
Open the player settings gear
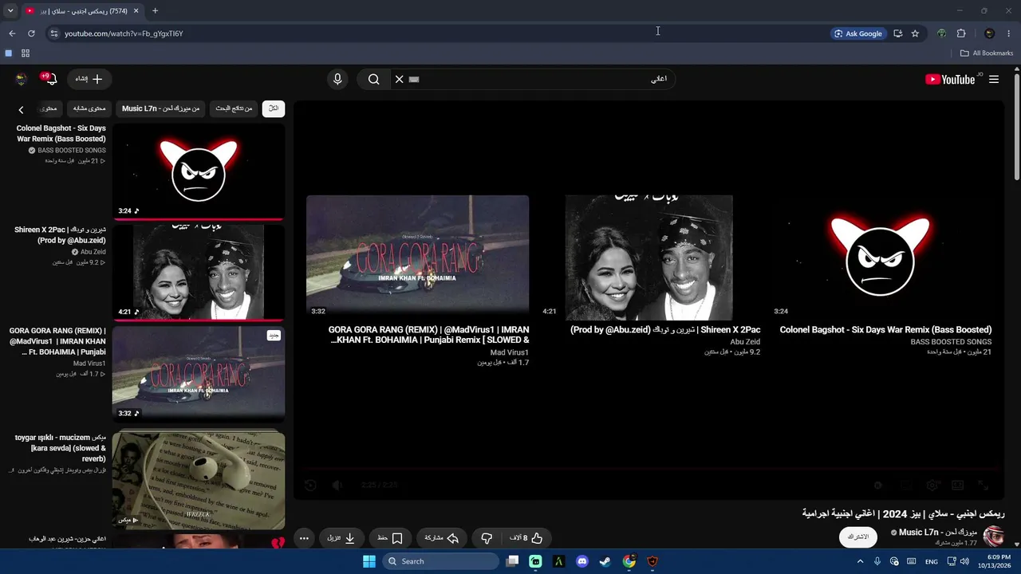coord(932,485)
